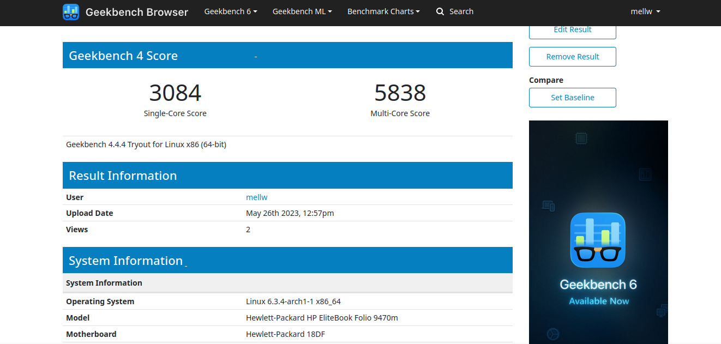Click the Model row label
This screenshot has height=344, width=721.
click(78, 318)
